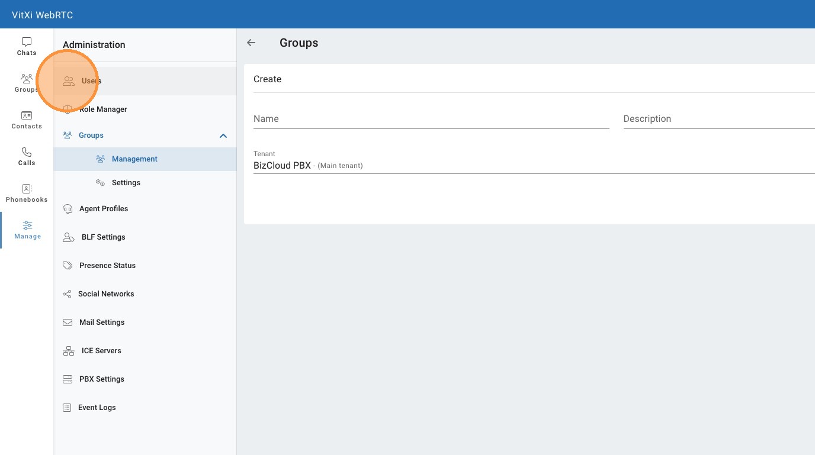This screenshot has width=815, height=455.
Task: Select the Manage sliders icon
Action: (x=27, y=225)
